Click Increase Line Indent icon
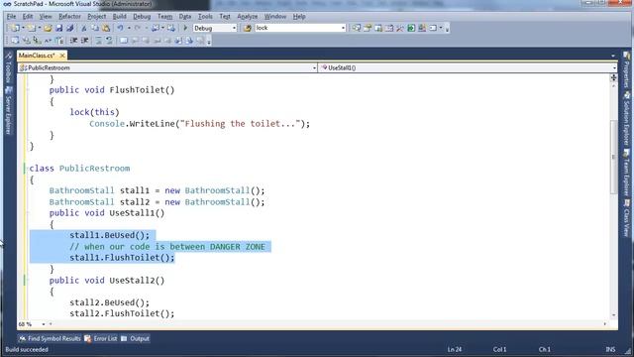The width and height of the screenshot is (634, 357). [84, 41]
